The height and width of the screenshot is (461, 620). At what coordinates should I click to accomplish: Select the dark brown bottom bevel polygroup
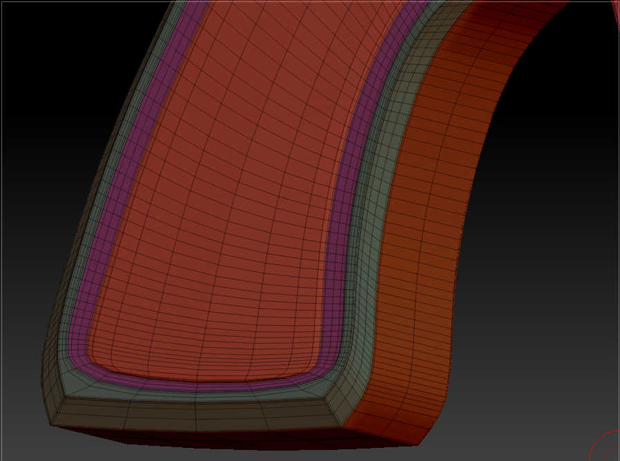[196, 415]
